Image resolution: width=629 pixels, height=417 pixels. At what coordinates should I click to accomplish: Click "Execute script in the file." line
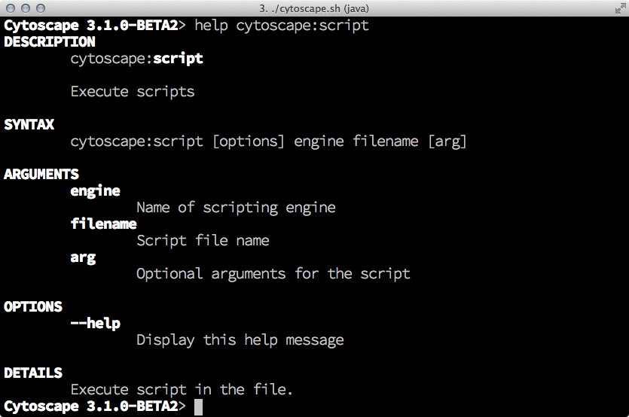182,390
